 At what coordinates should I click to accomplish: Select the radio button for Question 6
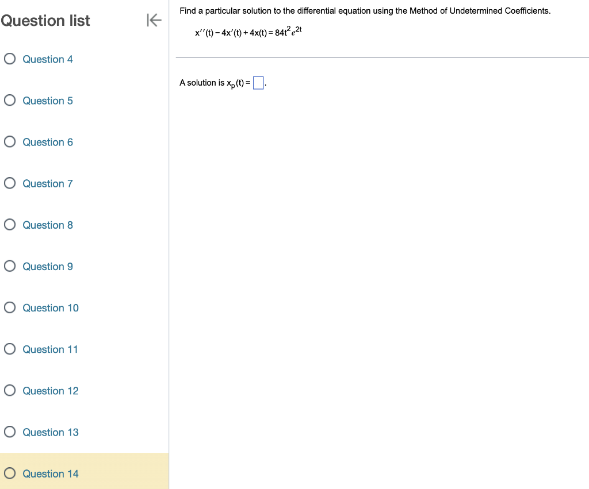(x=9, y=141)
